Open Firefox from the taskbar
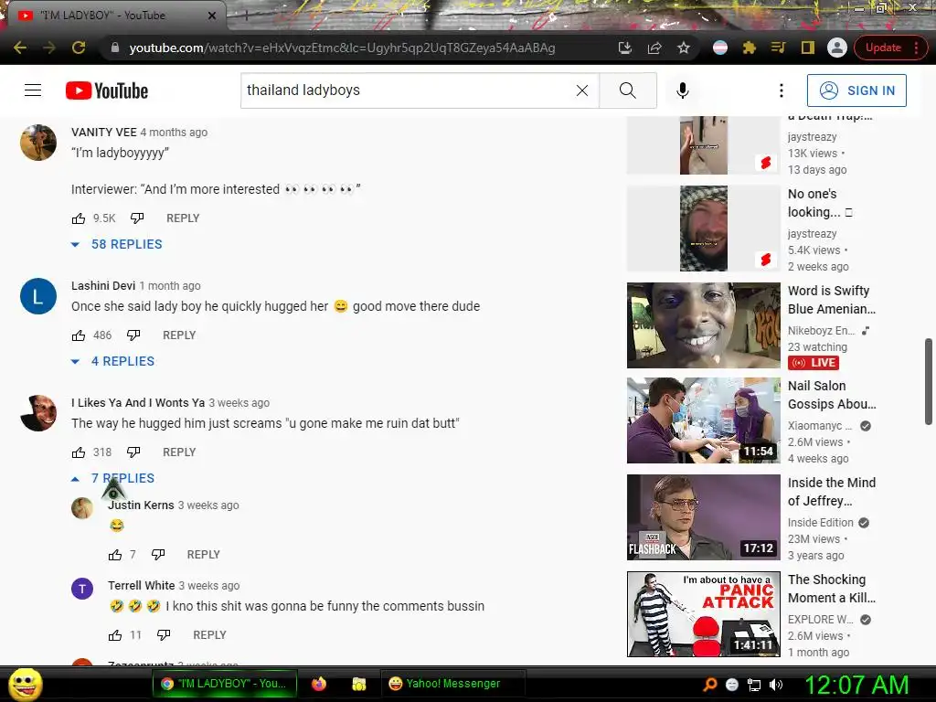The width and height of the screenshot is (936, 702). click(x=319, y=684)
